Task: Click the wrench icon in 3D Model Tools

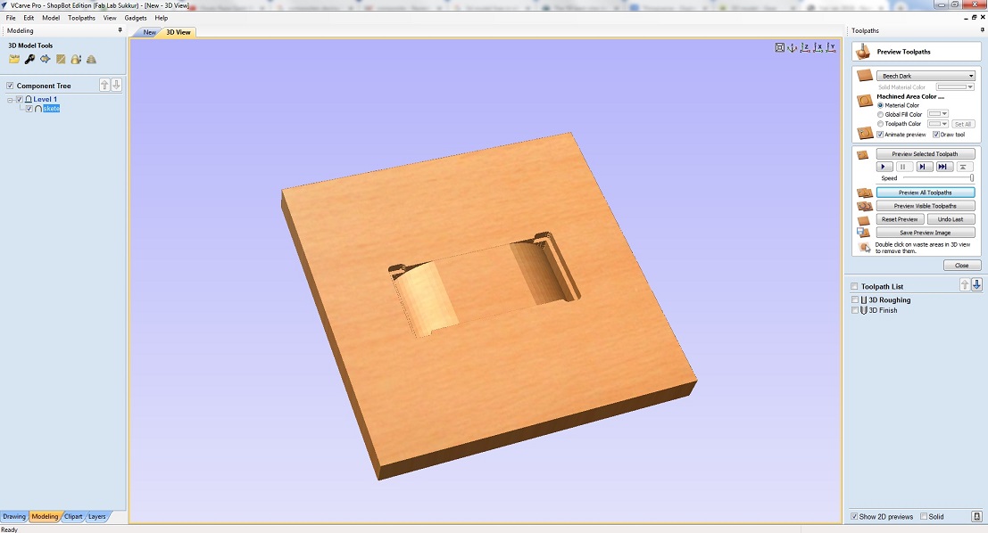Action: [x=29, y=59]
